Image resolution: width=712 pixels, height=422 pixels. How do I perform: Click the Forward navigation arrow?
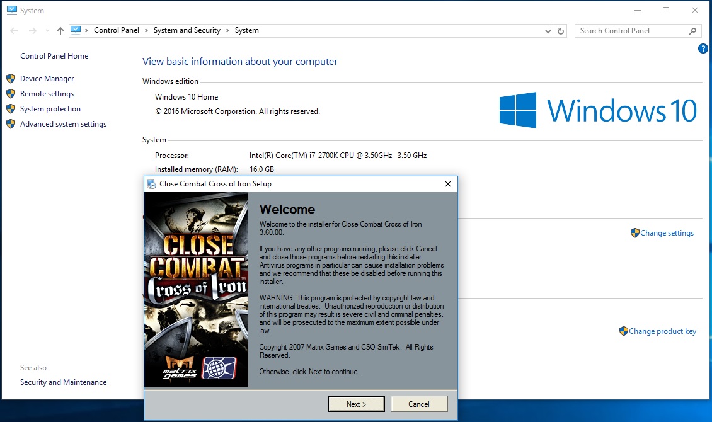[32, 31]
